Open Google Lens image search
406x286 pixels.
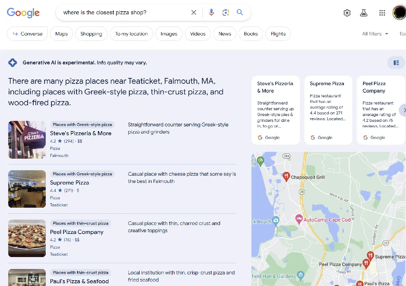(x=226, y=13)
